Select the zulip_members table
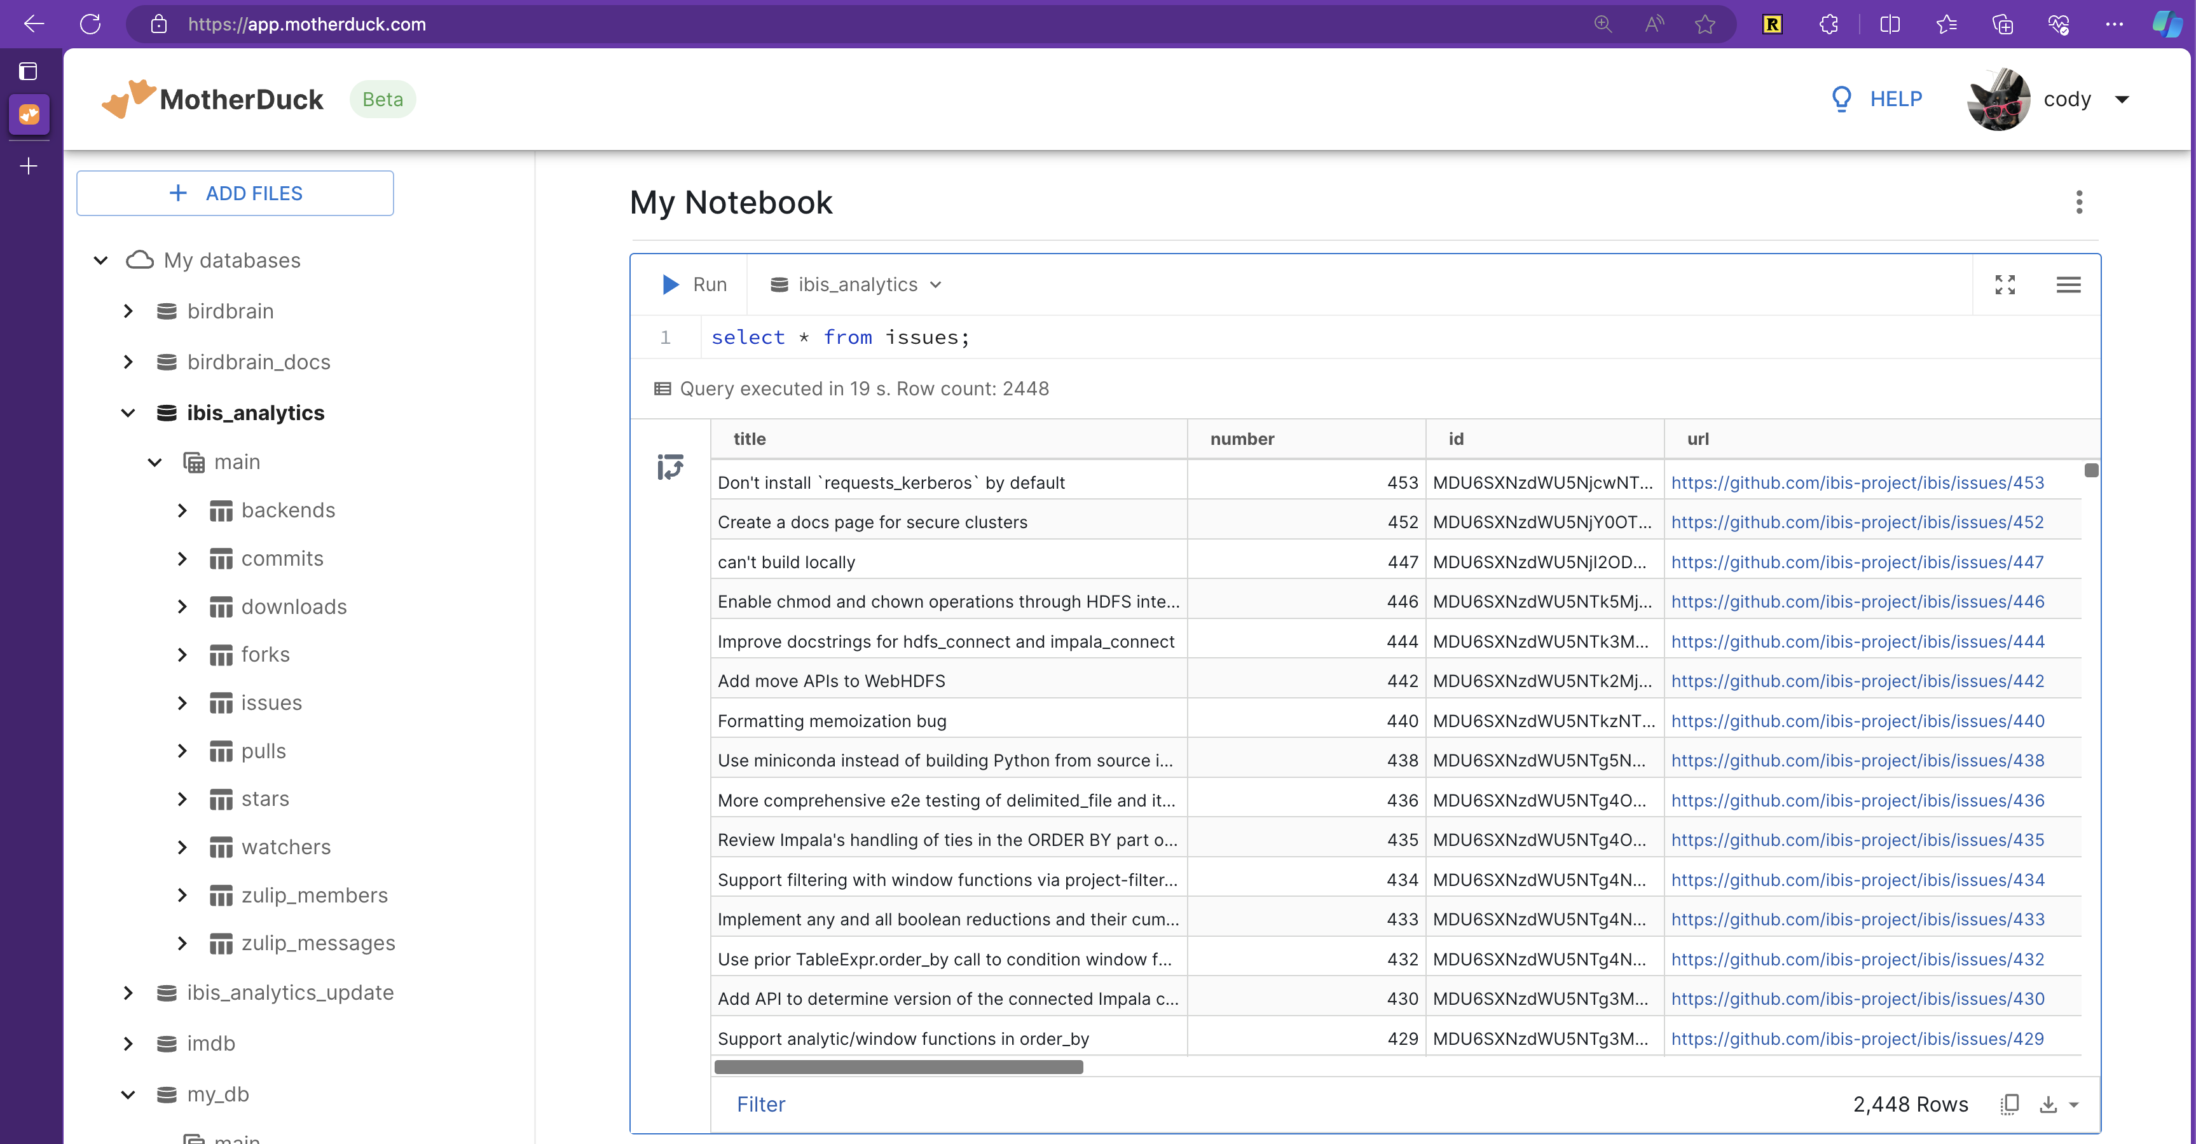The width and height of the screenshot is (2196, 1144). [313, 895]
